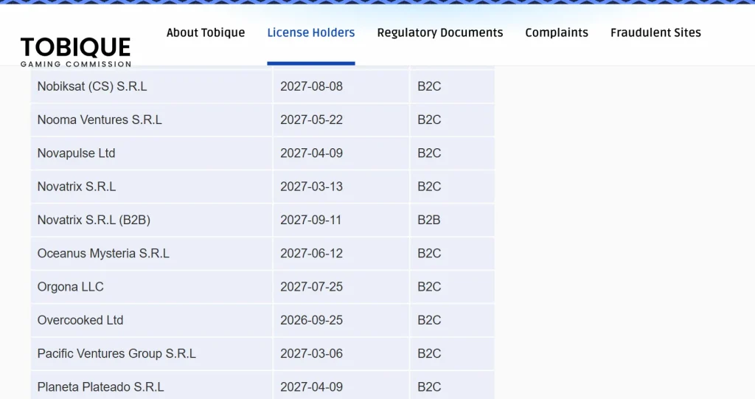Click the Oceanus Mysteria S.R.L row
This screenshot has height=399, width=755.
[x=262, y=254]
